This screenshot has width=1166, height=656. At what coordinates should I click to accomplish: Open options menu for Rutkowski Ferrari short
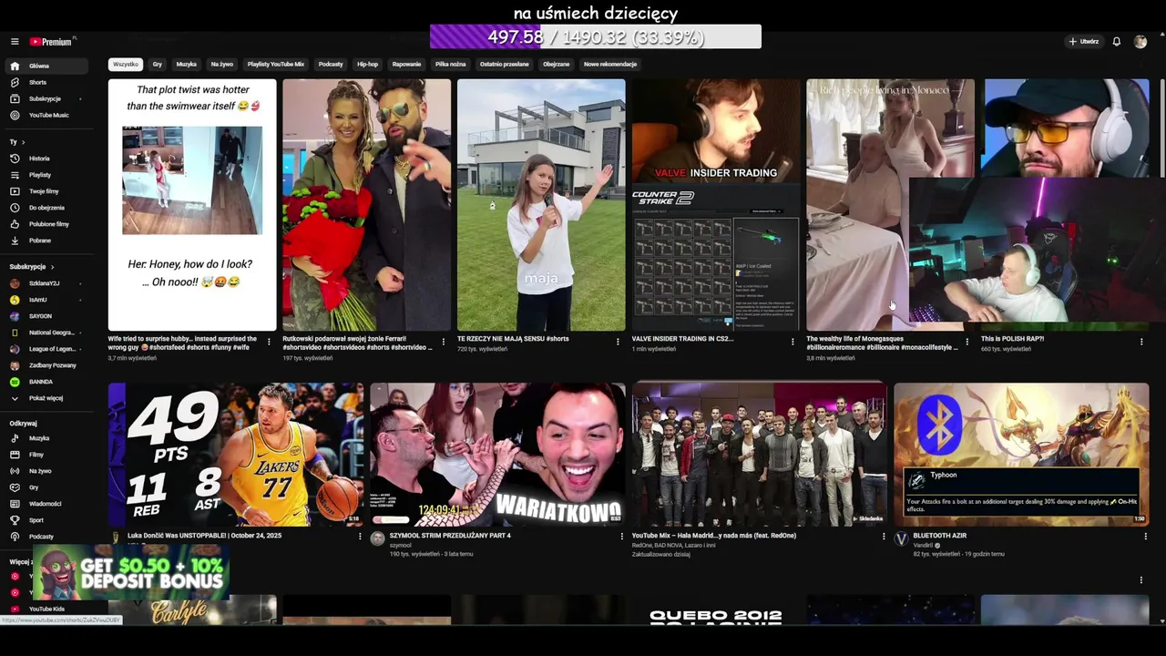point(444,342)
